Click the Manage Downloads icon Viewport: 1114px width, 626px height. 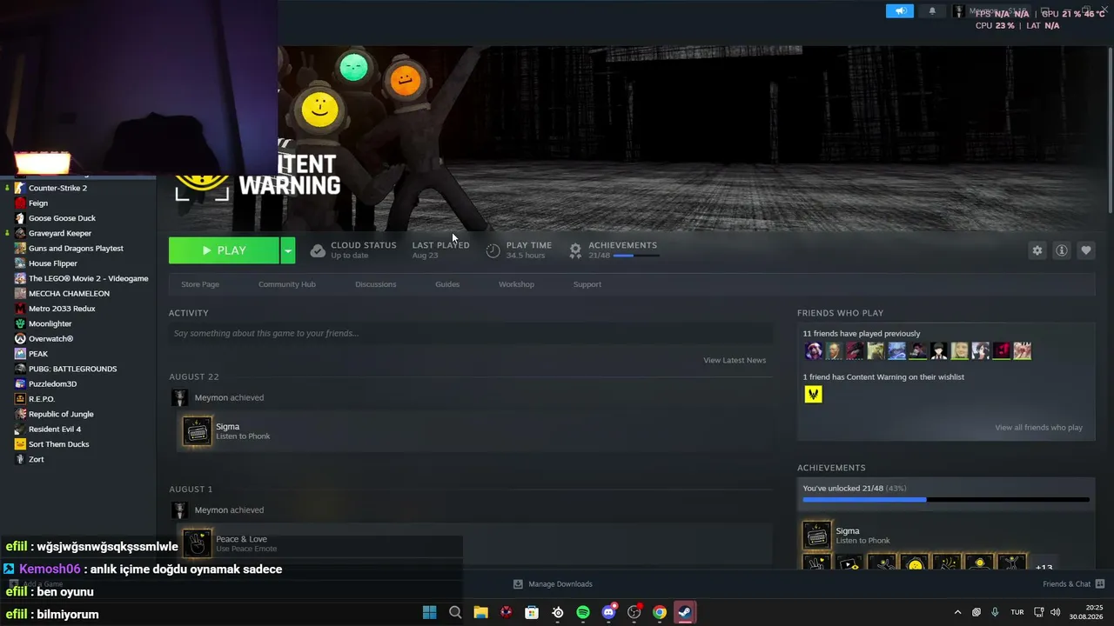coord(518,584)
